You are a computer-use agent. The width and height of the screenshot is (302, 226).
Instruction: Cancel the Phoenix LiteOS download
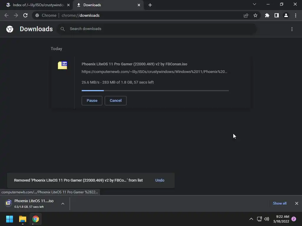[116, 101]
